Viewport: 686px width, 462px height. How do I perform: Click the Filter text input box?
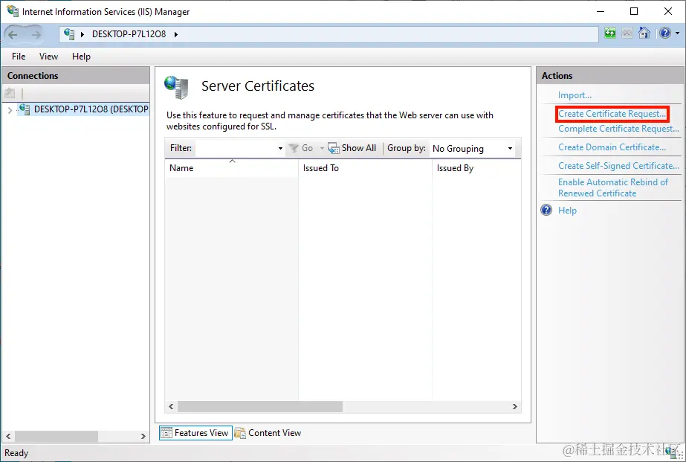tap(236, 148)
